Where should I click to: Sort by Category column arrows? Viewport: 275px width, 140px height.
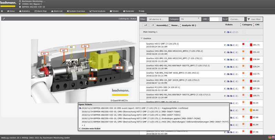[241, 25]
